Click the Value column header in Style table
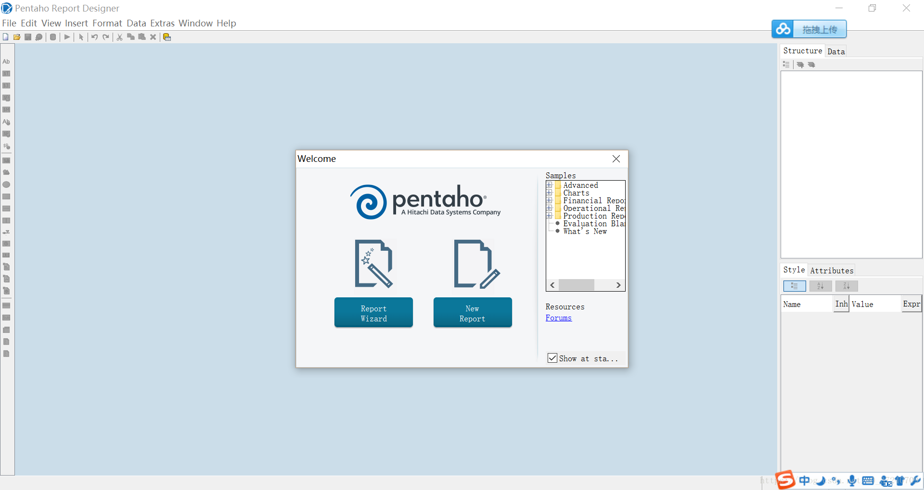The height and width of the screenshot is (490, 924). pos(875,304)
